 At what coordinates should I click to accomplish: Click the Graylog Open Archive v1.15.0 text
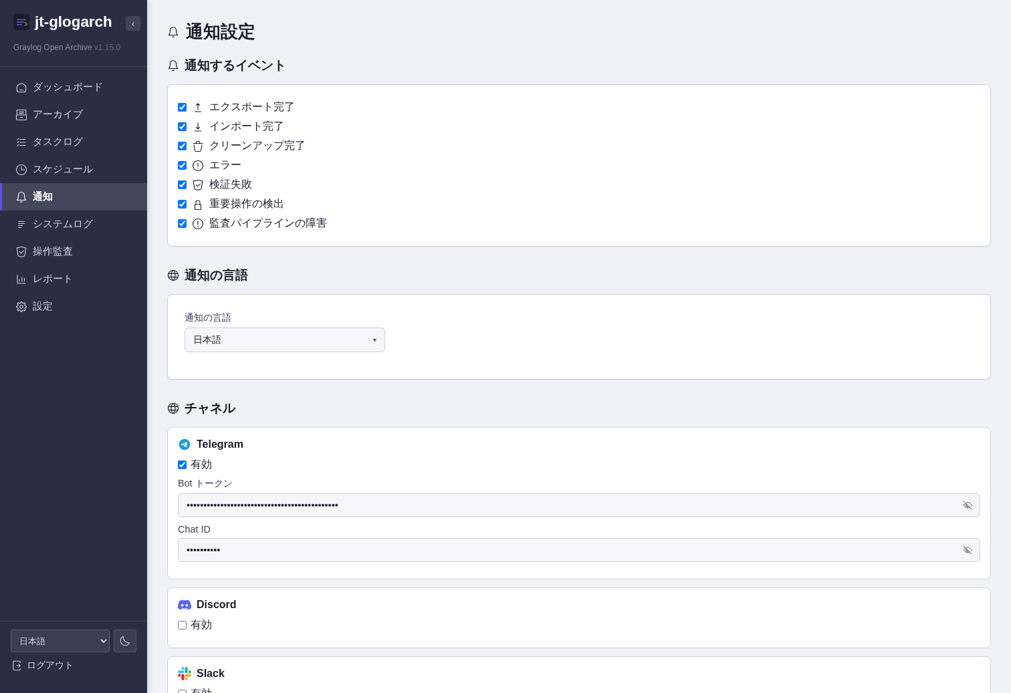[67, 47]
